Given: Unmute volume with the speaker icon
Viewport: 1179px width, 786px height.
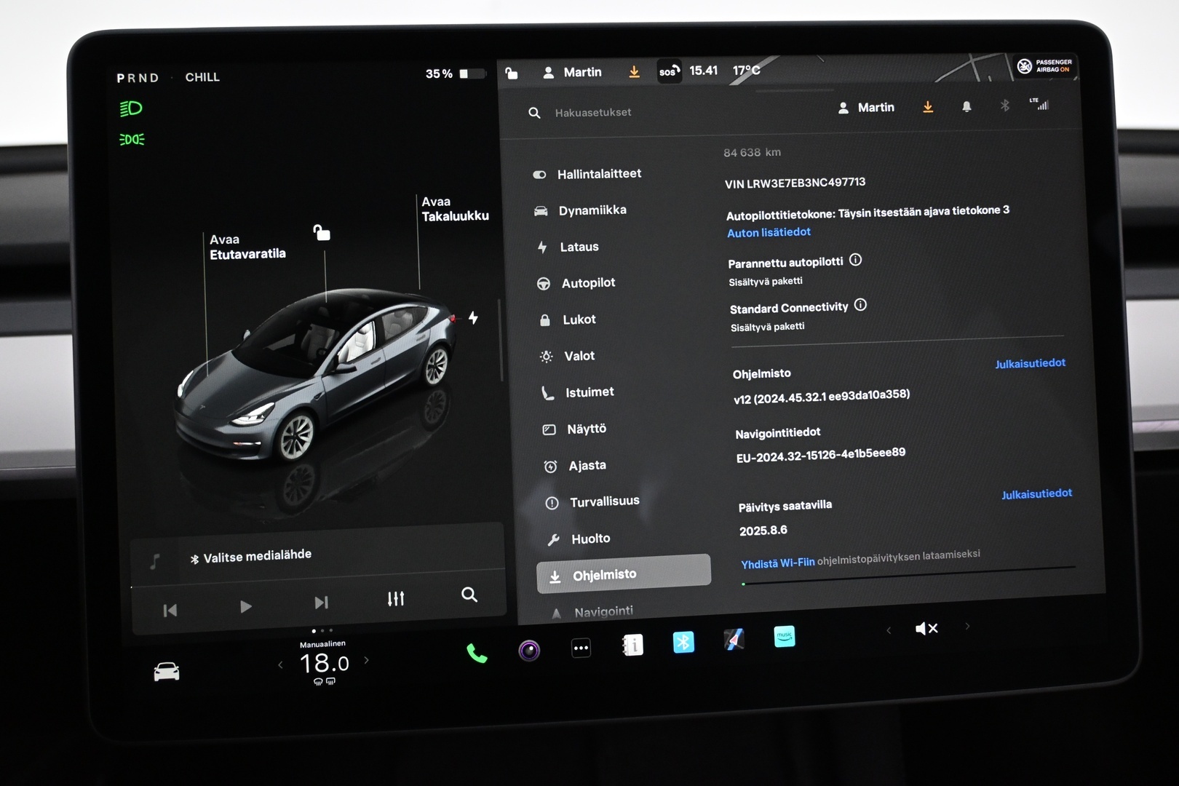Looking at the screenshot, I should pyautogui.click(x=926, y=628).
